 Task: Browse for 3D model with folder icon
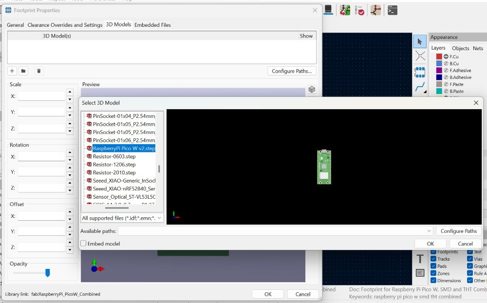[23, 71]
